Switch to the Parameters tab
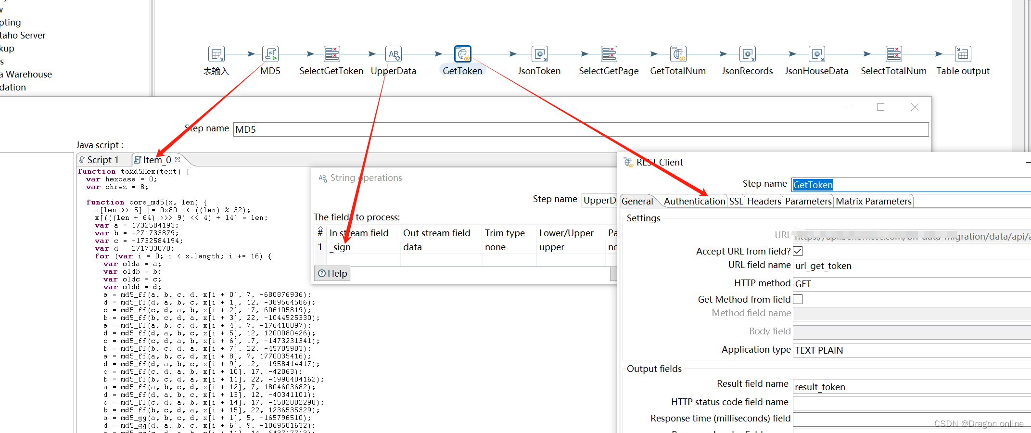1031x433 pixels. [808, 201]
